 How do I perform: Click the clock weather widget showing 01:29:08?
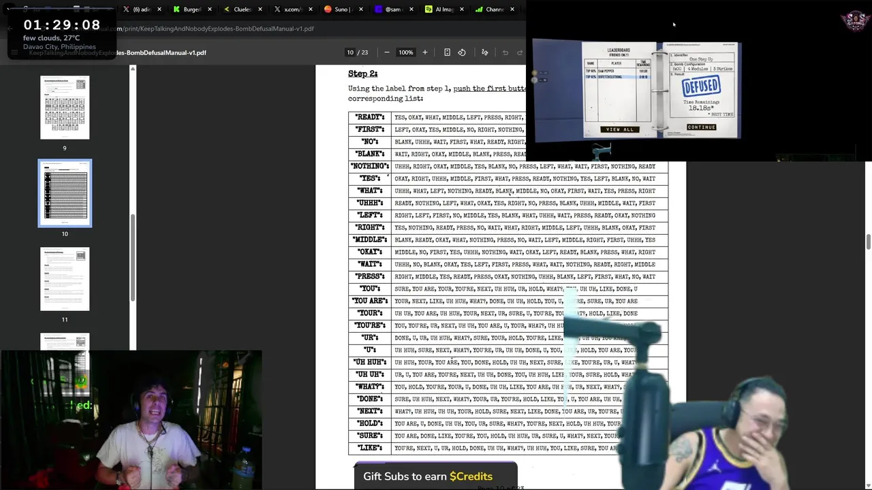point(61,34)
